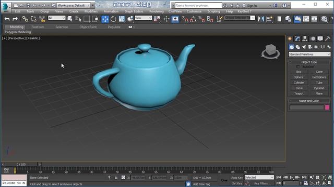The width and height of the screenshot is (334, 187).
Task: Toggle the Selection Lock padlock icon
Action: (x=116, y=178)
